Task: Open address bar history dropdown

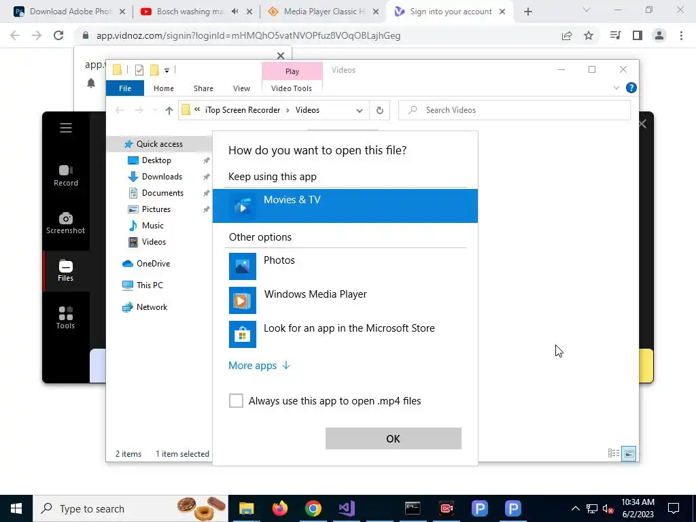Action: click(360, 111)
